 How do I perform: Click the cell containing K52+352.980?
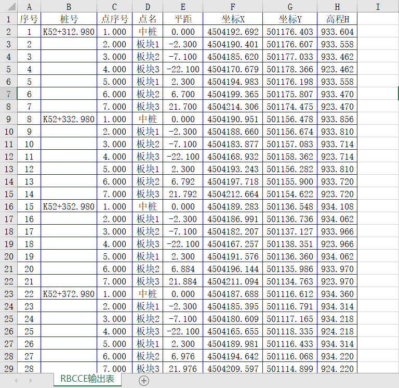click(x=69, y=206)
